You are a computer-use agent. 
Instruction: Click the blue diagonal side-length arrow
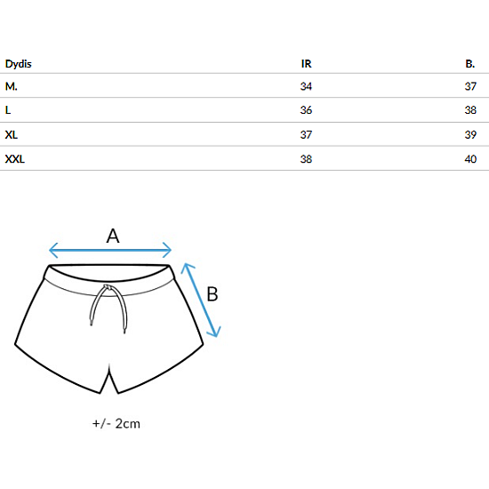(201, 300)
